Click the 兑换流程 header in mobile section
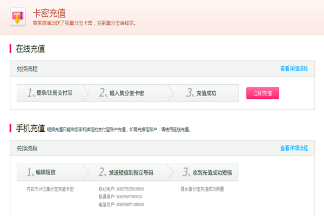Screen dimensions: 324x216 (x=27, y=148)
